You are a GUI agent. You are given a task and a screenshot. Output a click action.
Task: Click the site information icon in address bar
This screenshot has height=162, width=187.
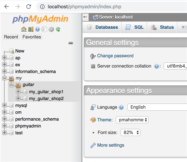(42, 7)
